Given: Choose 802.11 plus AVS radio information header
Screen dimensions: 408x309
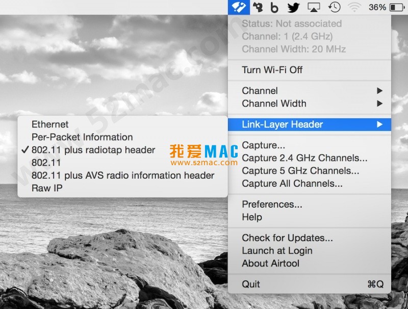Looking at the screenshot, I should [123, 175].
